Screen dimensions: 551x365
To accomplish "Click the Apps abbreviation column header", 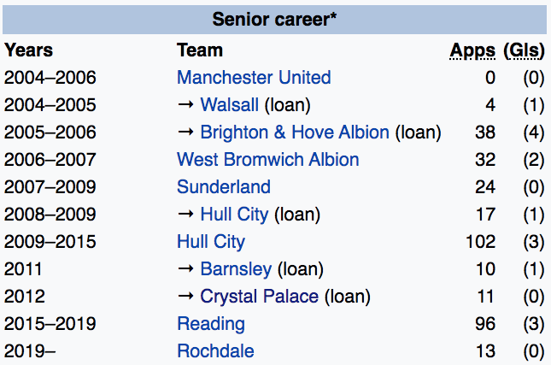I will [472, 50].
